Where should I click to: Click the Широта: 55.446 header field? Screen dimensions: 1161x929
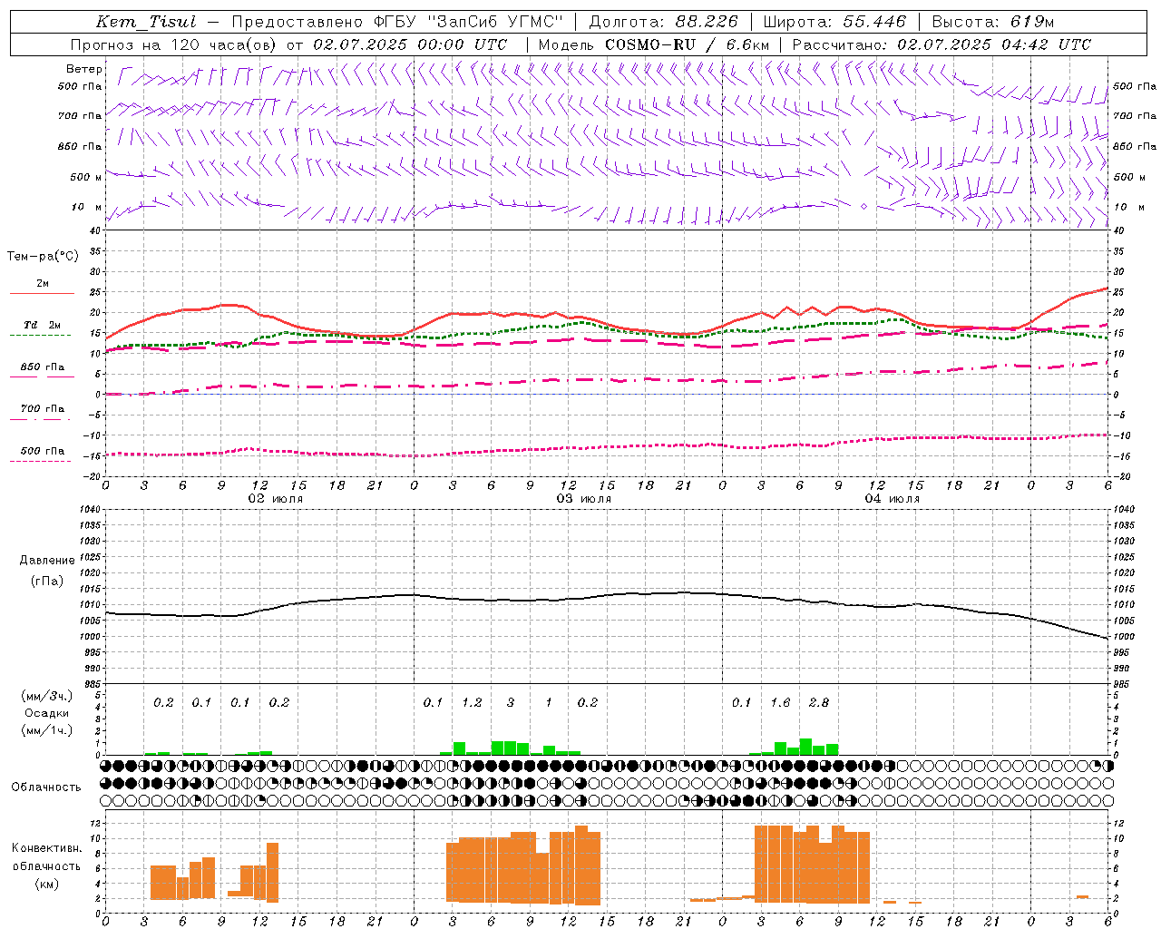834,22
